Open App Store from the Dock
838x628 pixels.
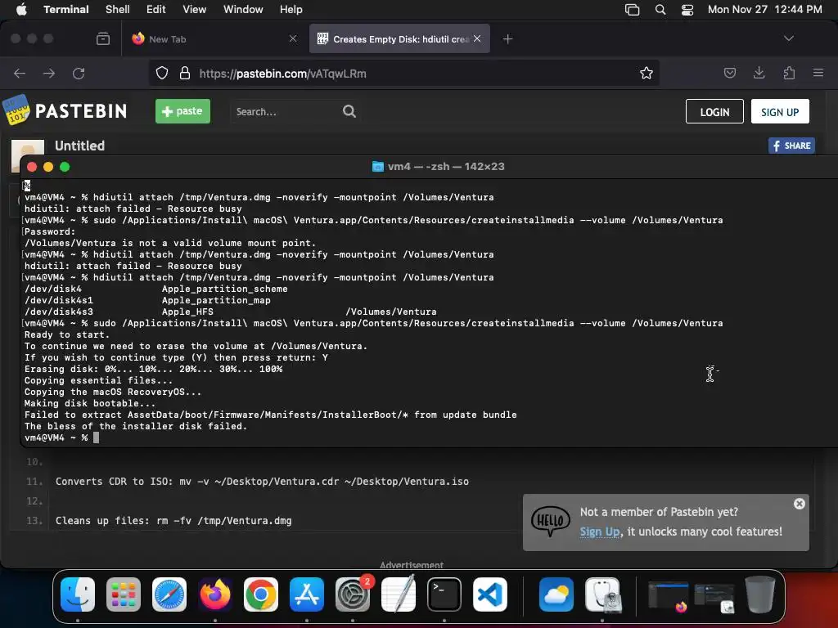tap(307, 594)
